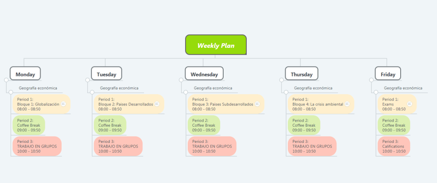Open note icon on Bloque 4: La crisis ambiental
The height and width of the screenshot is (183, 437).
coord(347,104)
